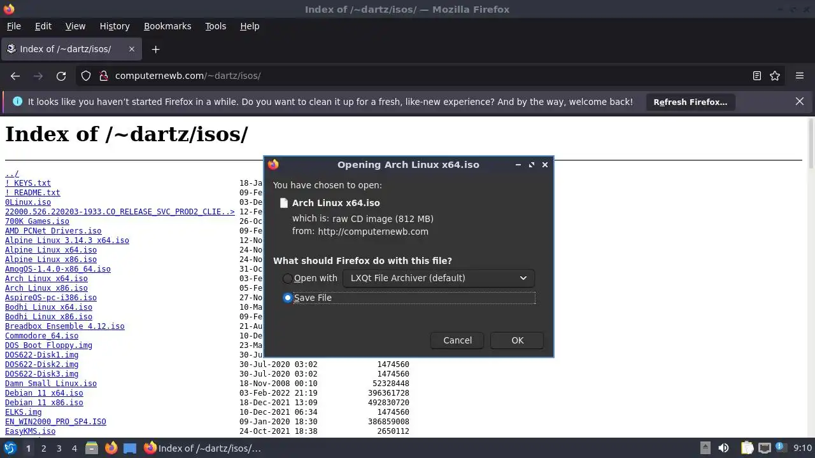815x458 pixels.
Task: Dismiss the refresh Firefox notification bar
Action: (800, 102)
